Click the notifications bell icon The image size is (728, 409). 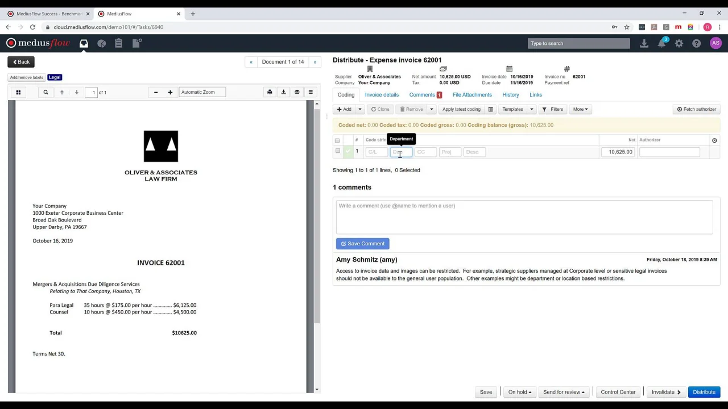click(x=661, y=43)
